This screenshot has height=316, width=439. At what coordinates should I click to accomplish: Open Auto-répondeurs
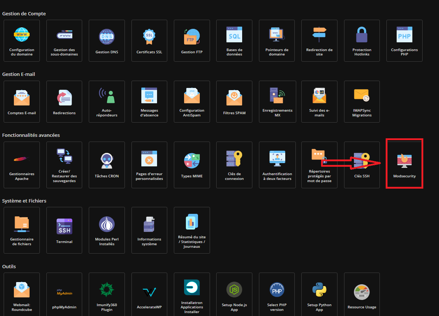[107, 101]
